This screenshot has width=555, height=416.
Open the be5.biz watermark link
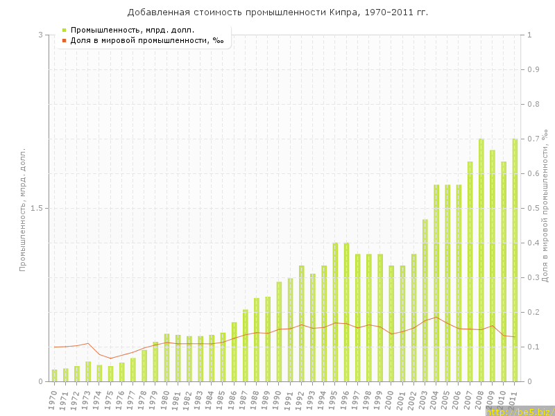(519, 411)
